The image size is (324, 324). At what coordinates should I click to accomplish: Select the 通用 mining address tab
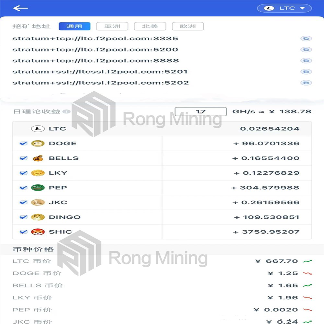(74, 26)
